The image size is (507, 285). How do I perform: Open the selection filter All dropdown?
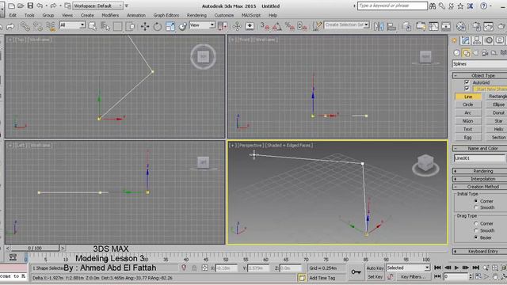[72, 25]
